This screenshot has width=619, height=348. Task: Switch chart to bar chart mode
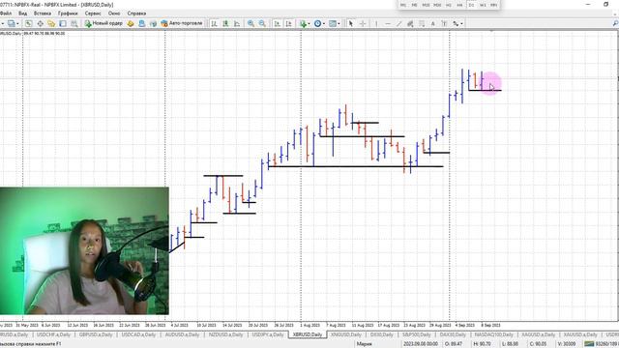214,23
